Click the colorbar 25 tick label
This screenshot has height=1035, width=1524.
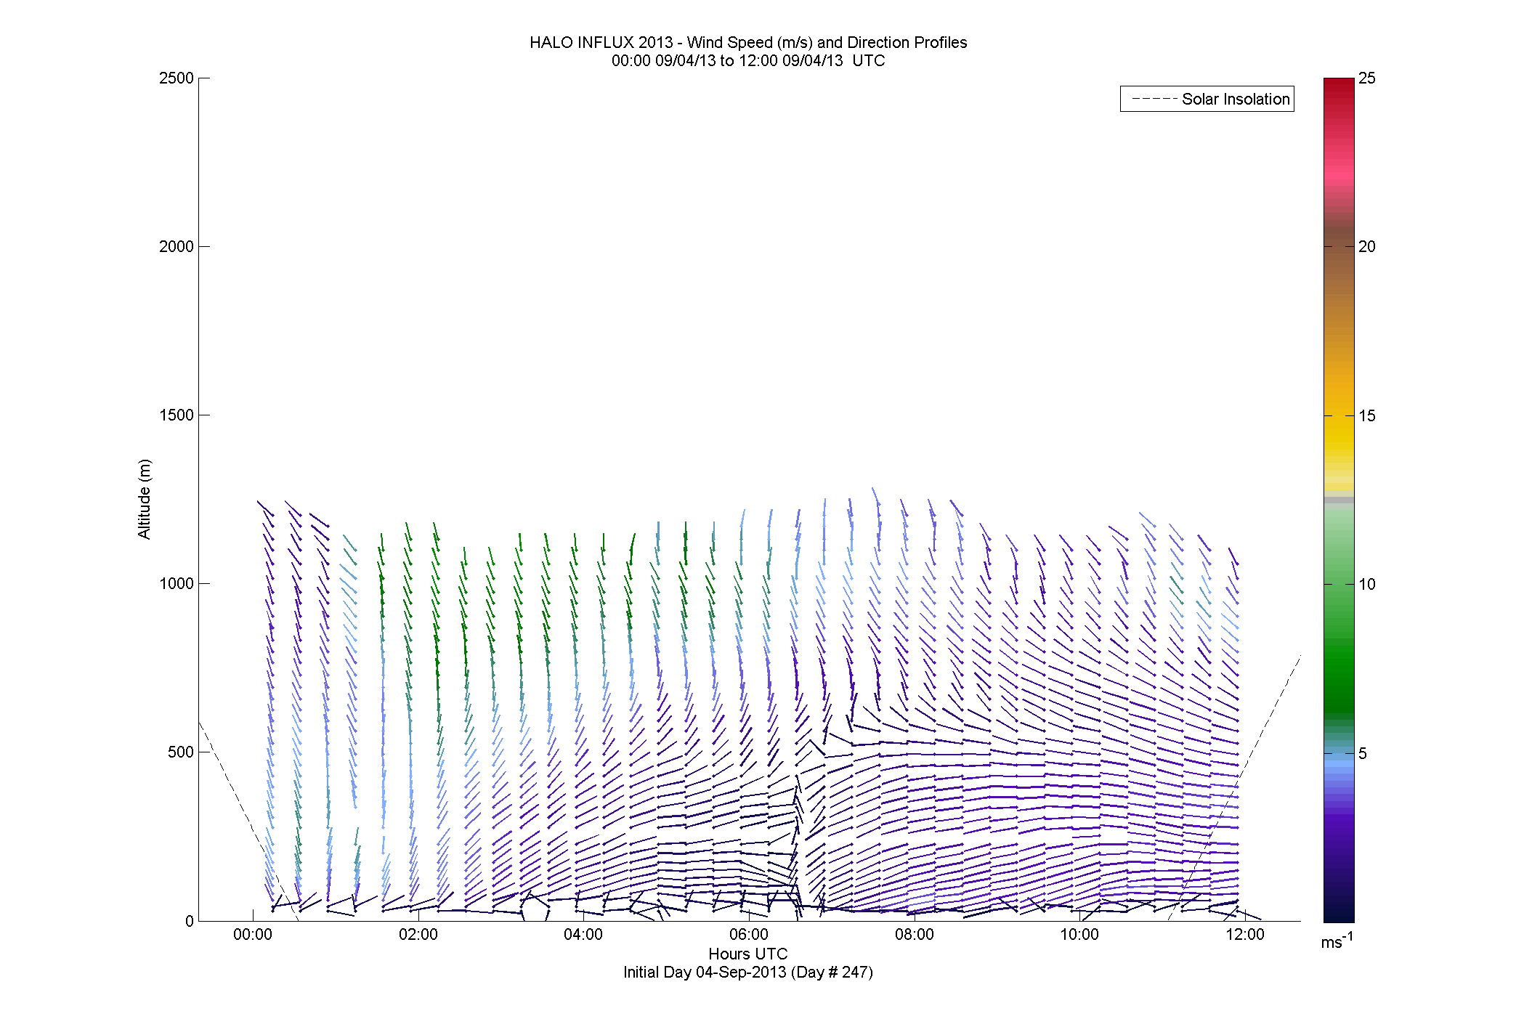click(x=1367, y=78)
